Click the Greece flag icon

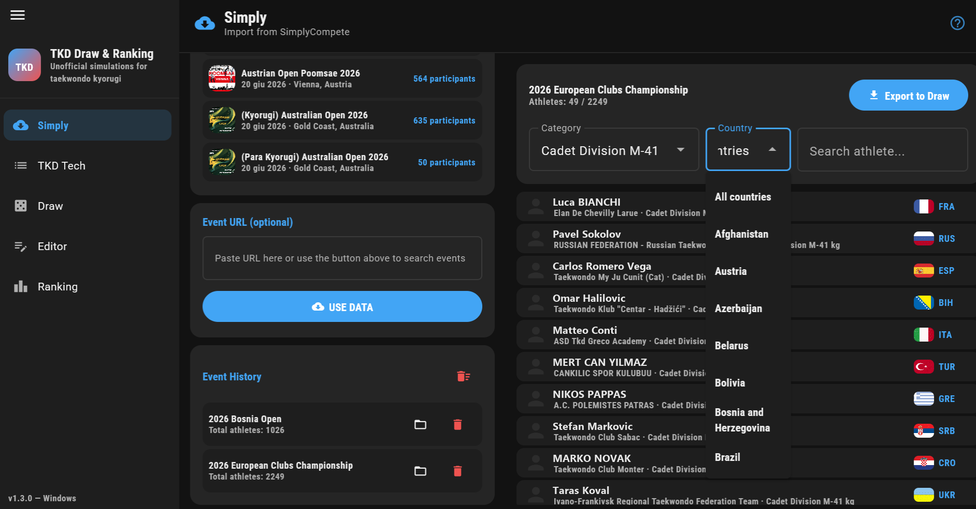[924, 399]
